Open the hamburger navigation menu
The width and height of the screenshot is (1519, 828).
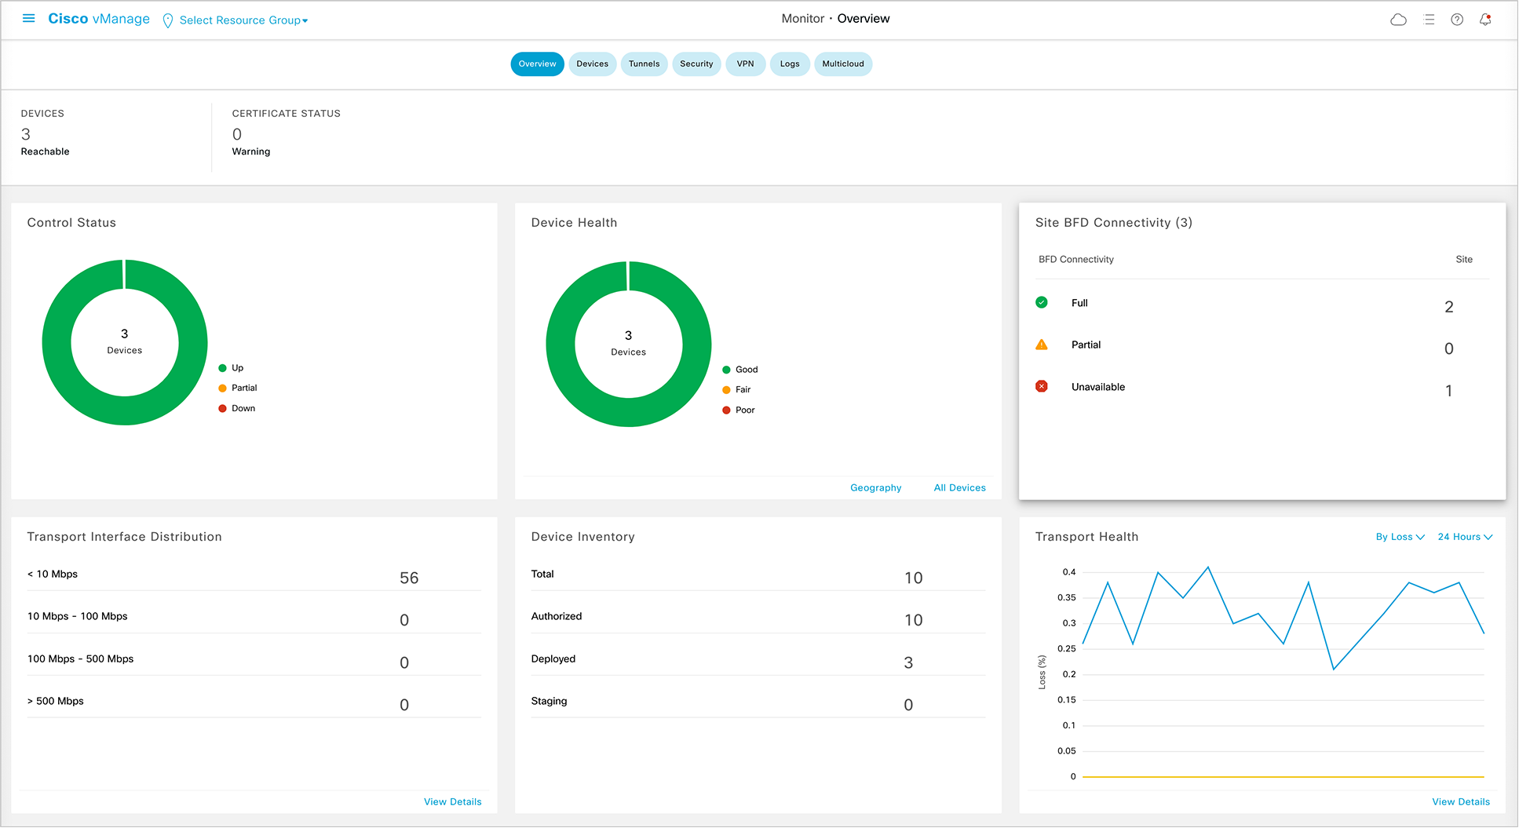[x=29, y=19]
